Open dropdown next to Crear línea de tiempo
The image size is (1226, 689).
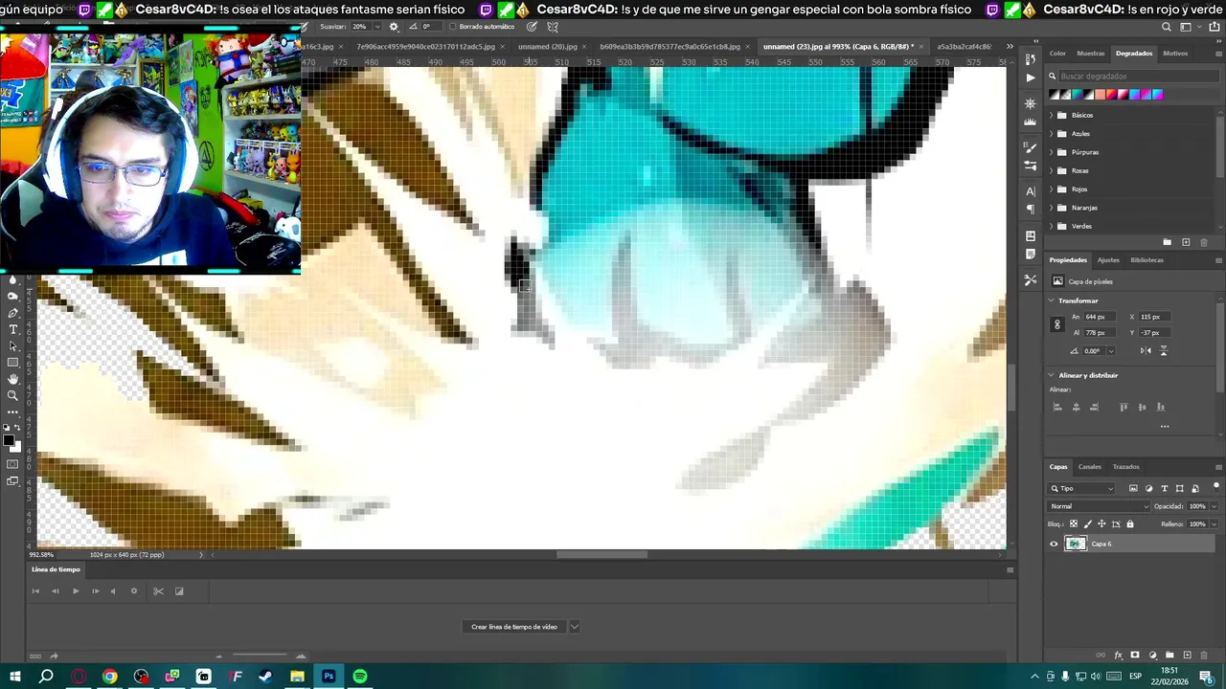point(574,627)
